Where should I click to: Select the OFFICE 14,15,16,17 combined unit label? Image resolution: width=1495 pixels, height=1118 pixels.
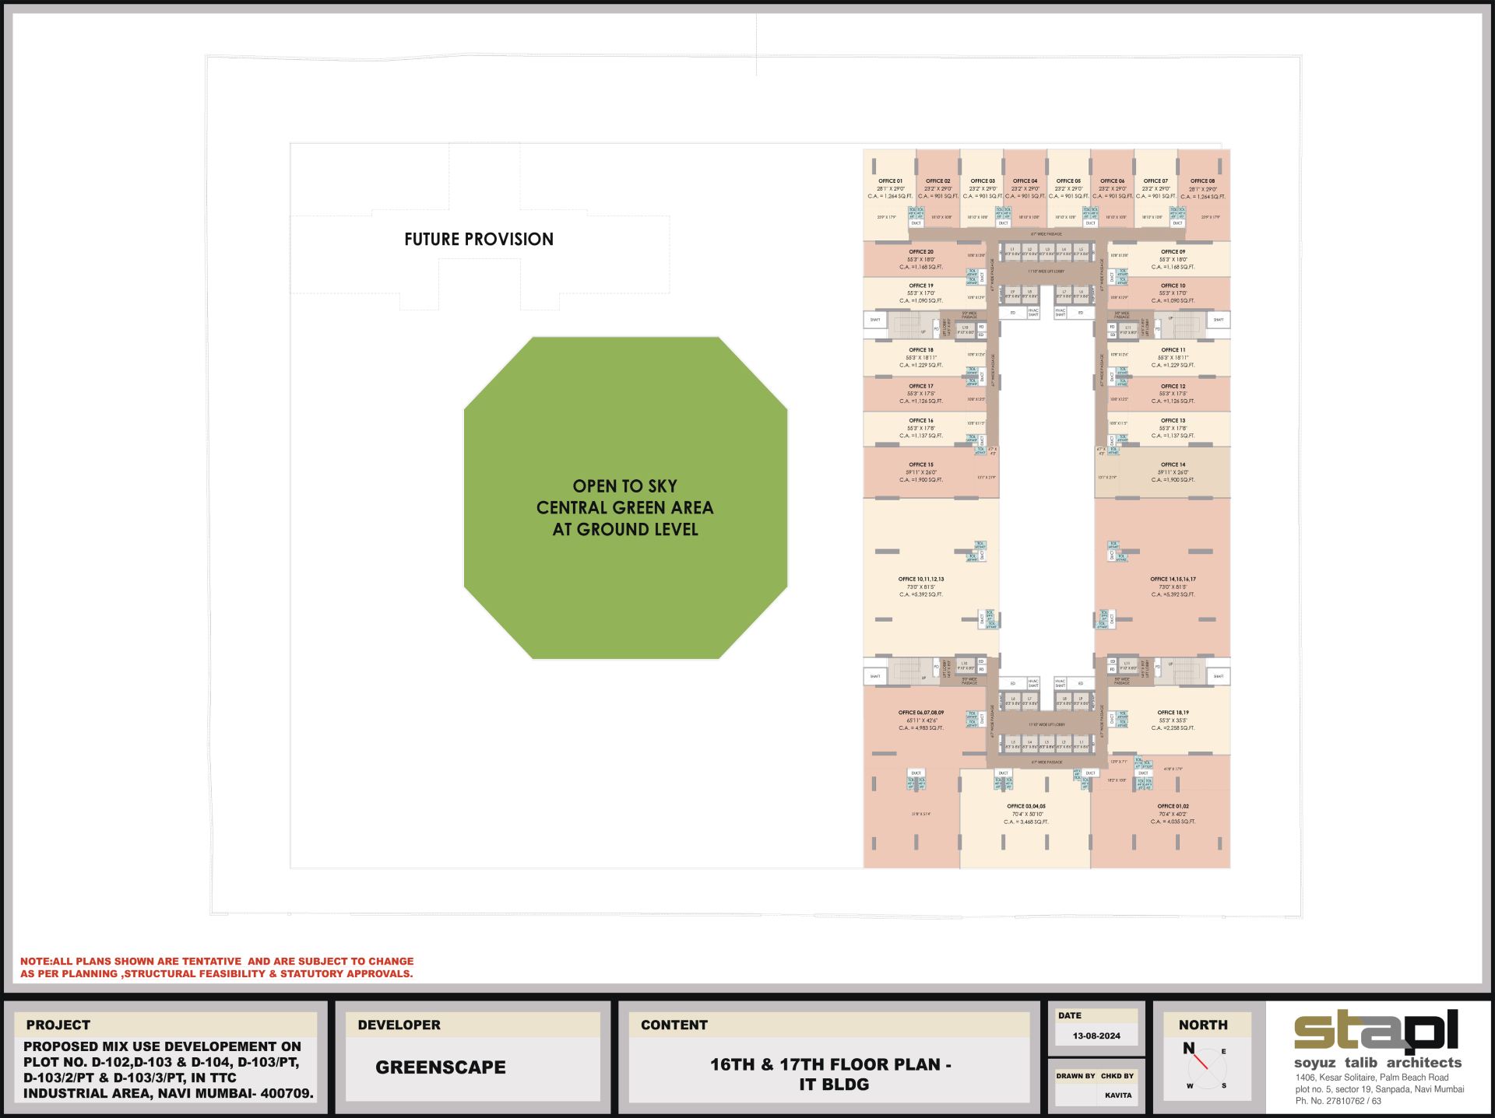click(1173, 579)
